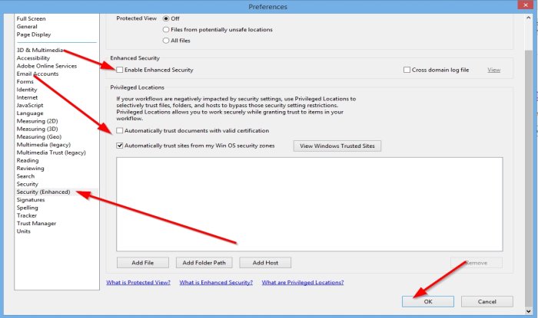Viewport: 538px width, 318px height.
Task: Close the Preferences window
Action: coord(525,5)
